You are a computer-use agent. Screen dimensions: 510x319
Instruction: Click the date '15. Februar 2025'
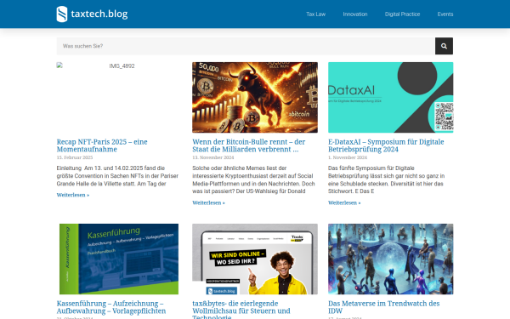coord(75,157)
